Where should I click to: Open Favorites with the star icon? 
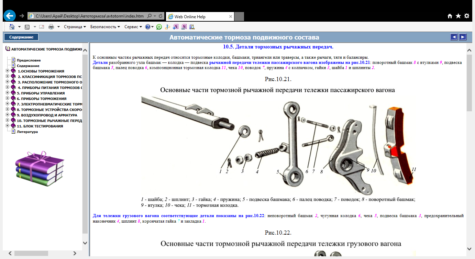point(458,16)
